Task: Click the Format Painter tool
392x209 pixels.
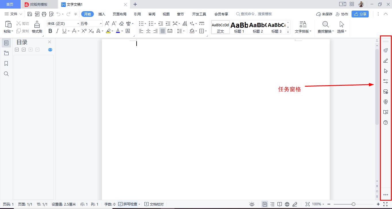Action: click(x=37, y=27)
